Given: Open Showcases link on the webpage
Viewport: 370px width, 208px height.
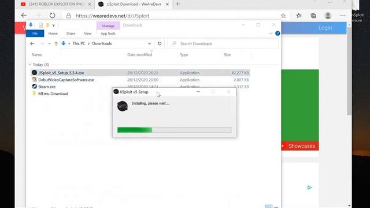Looking at the screenshot, I should [x=301, y=146].
